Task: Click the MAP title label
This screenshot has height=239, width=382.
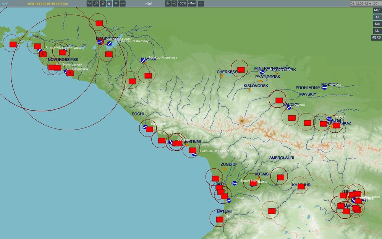Action: [5, 4]
